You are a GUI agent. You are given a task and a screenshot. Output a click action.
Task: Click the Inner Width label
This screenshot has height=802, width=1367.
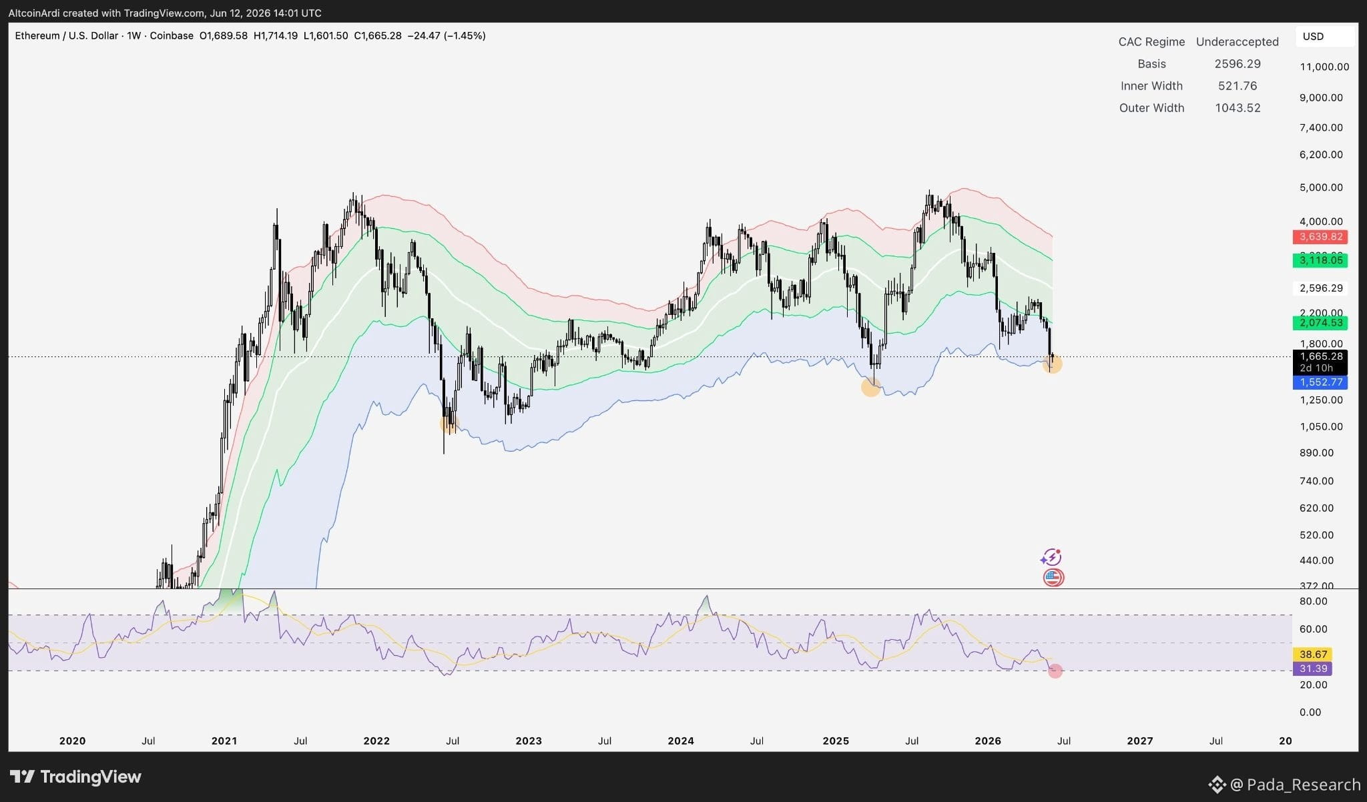click(1151, 85)
